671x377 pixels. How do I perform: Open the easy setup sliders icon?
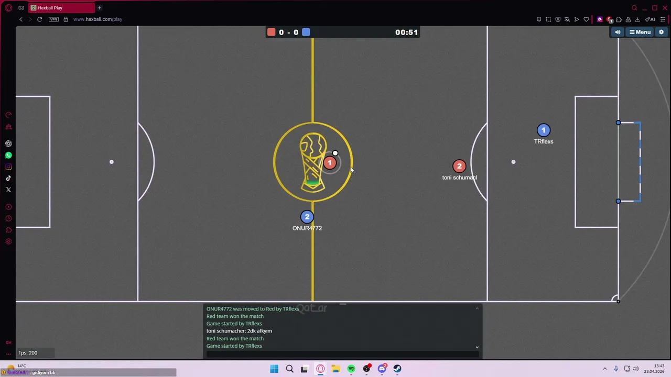663,19
